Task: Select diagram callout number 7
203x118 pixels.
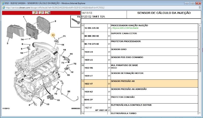Action: pyautogui.click(x=58, y=83)
